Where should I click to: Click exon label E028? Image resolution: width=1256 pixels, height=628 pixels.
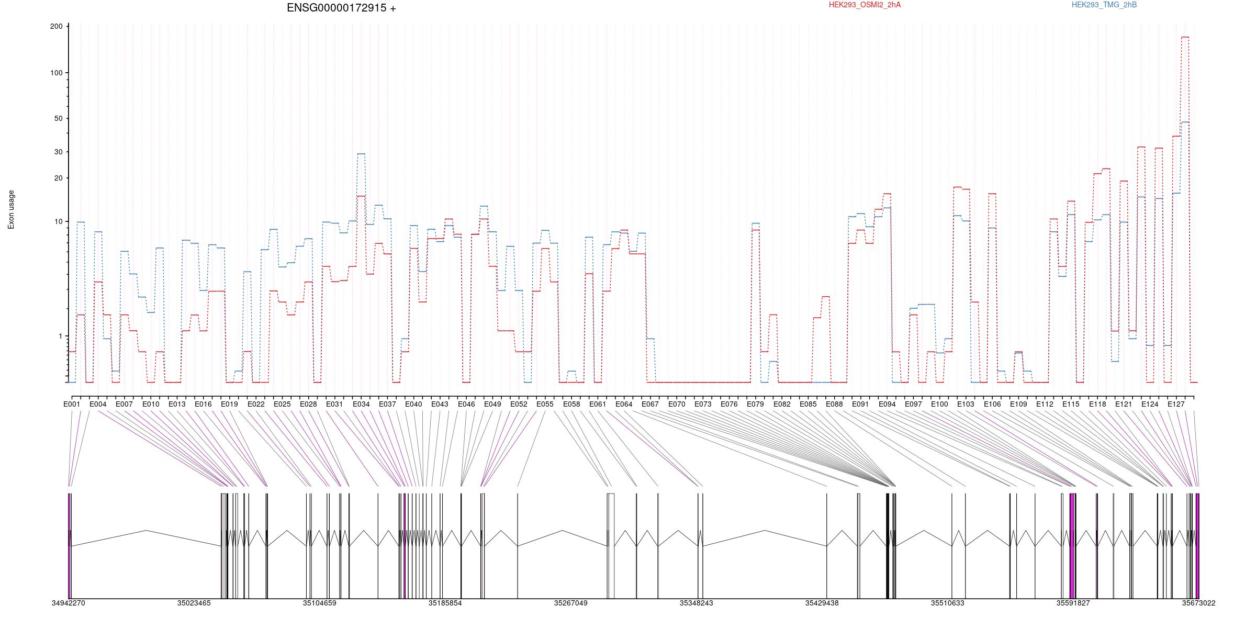[x=308, y=404]
